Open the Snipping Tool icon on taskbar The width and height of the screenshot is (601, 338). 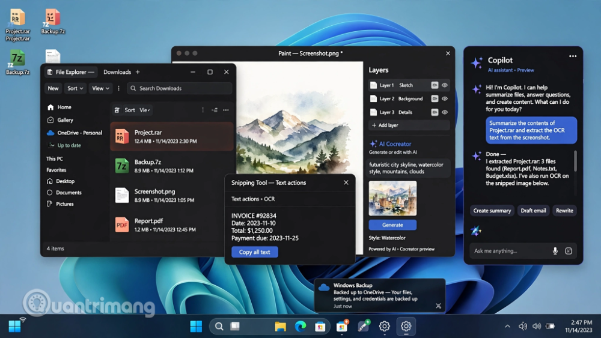tap(363, 326)
